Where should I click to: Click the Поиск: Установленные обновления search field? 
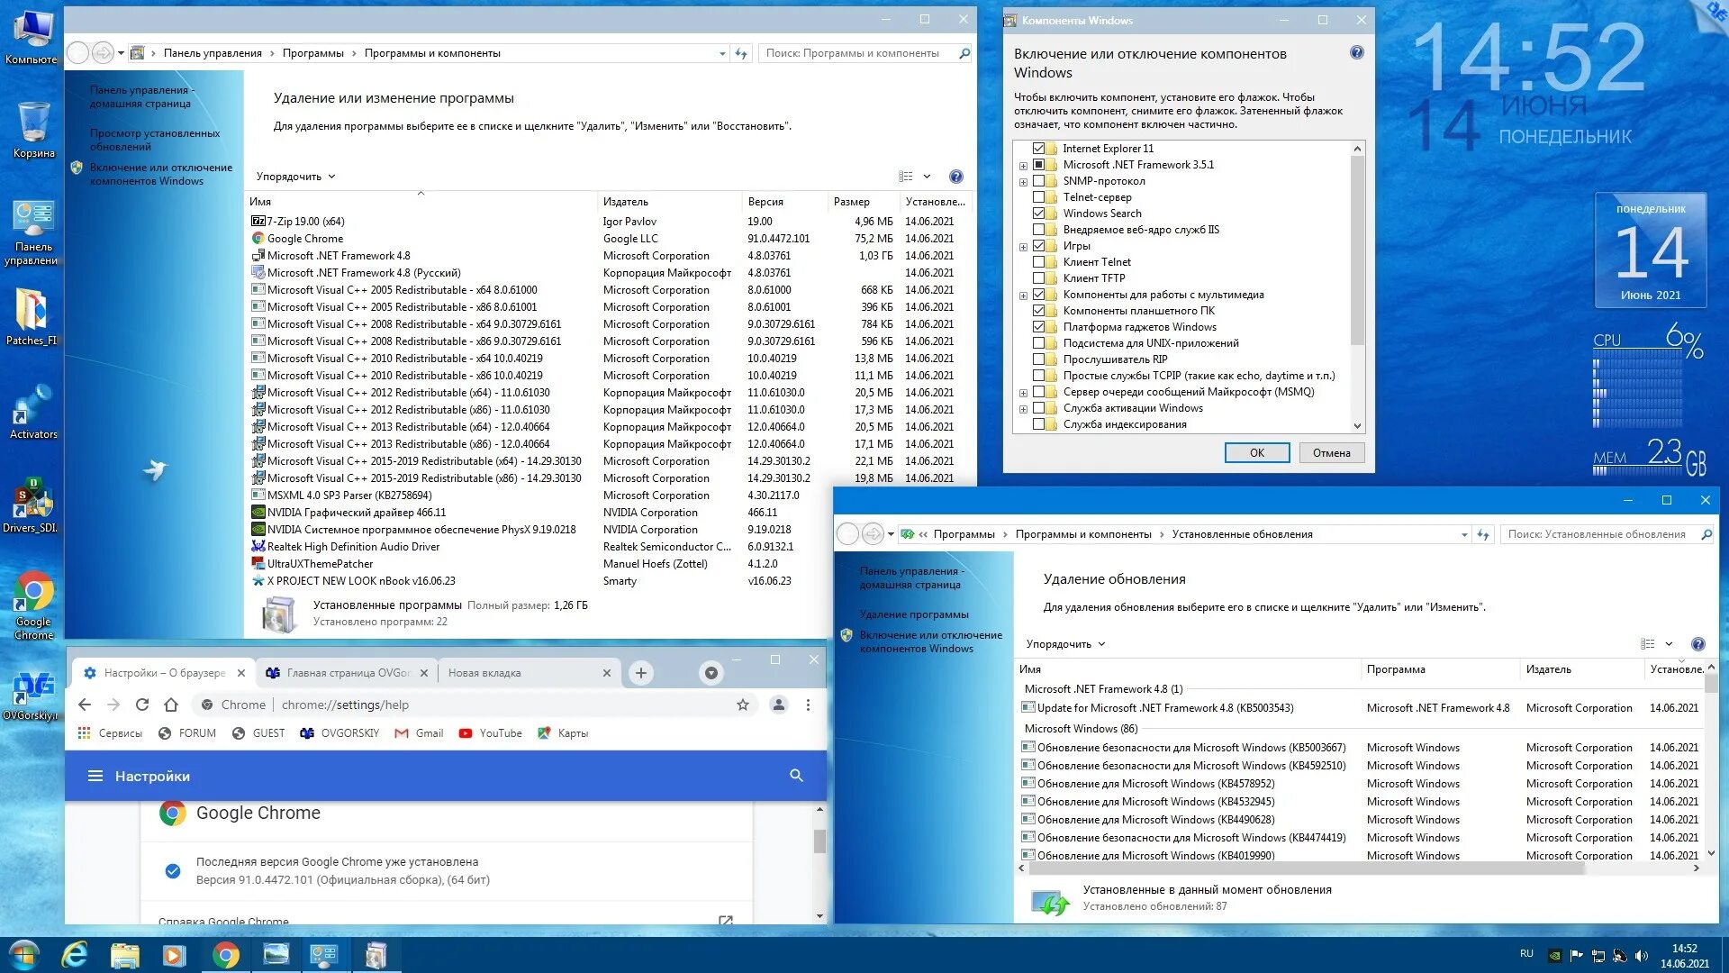point(1598,534)
